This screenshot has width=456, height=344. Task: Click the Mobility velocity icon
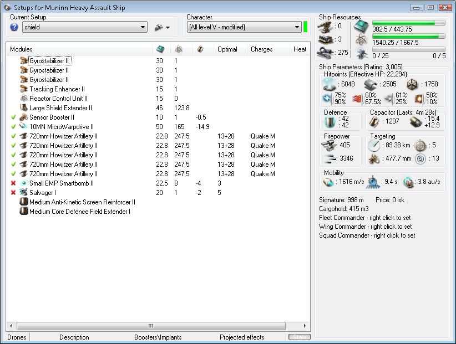(328, 182)
